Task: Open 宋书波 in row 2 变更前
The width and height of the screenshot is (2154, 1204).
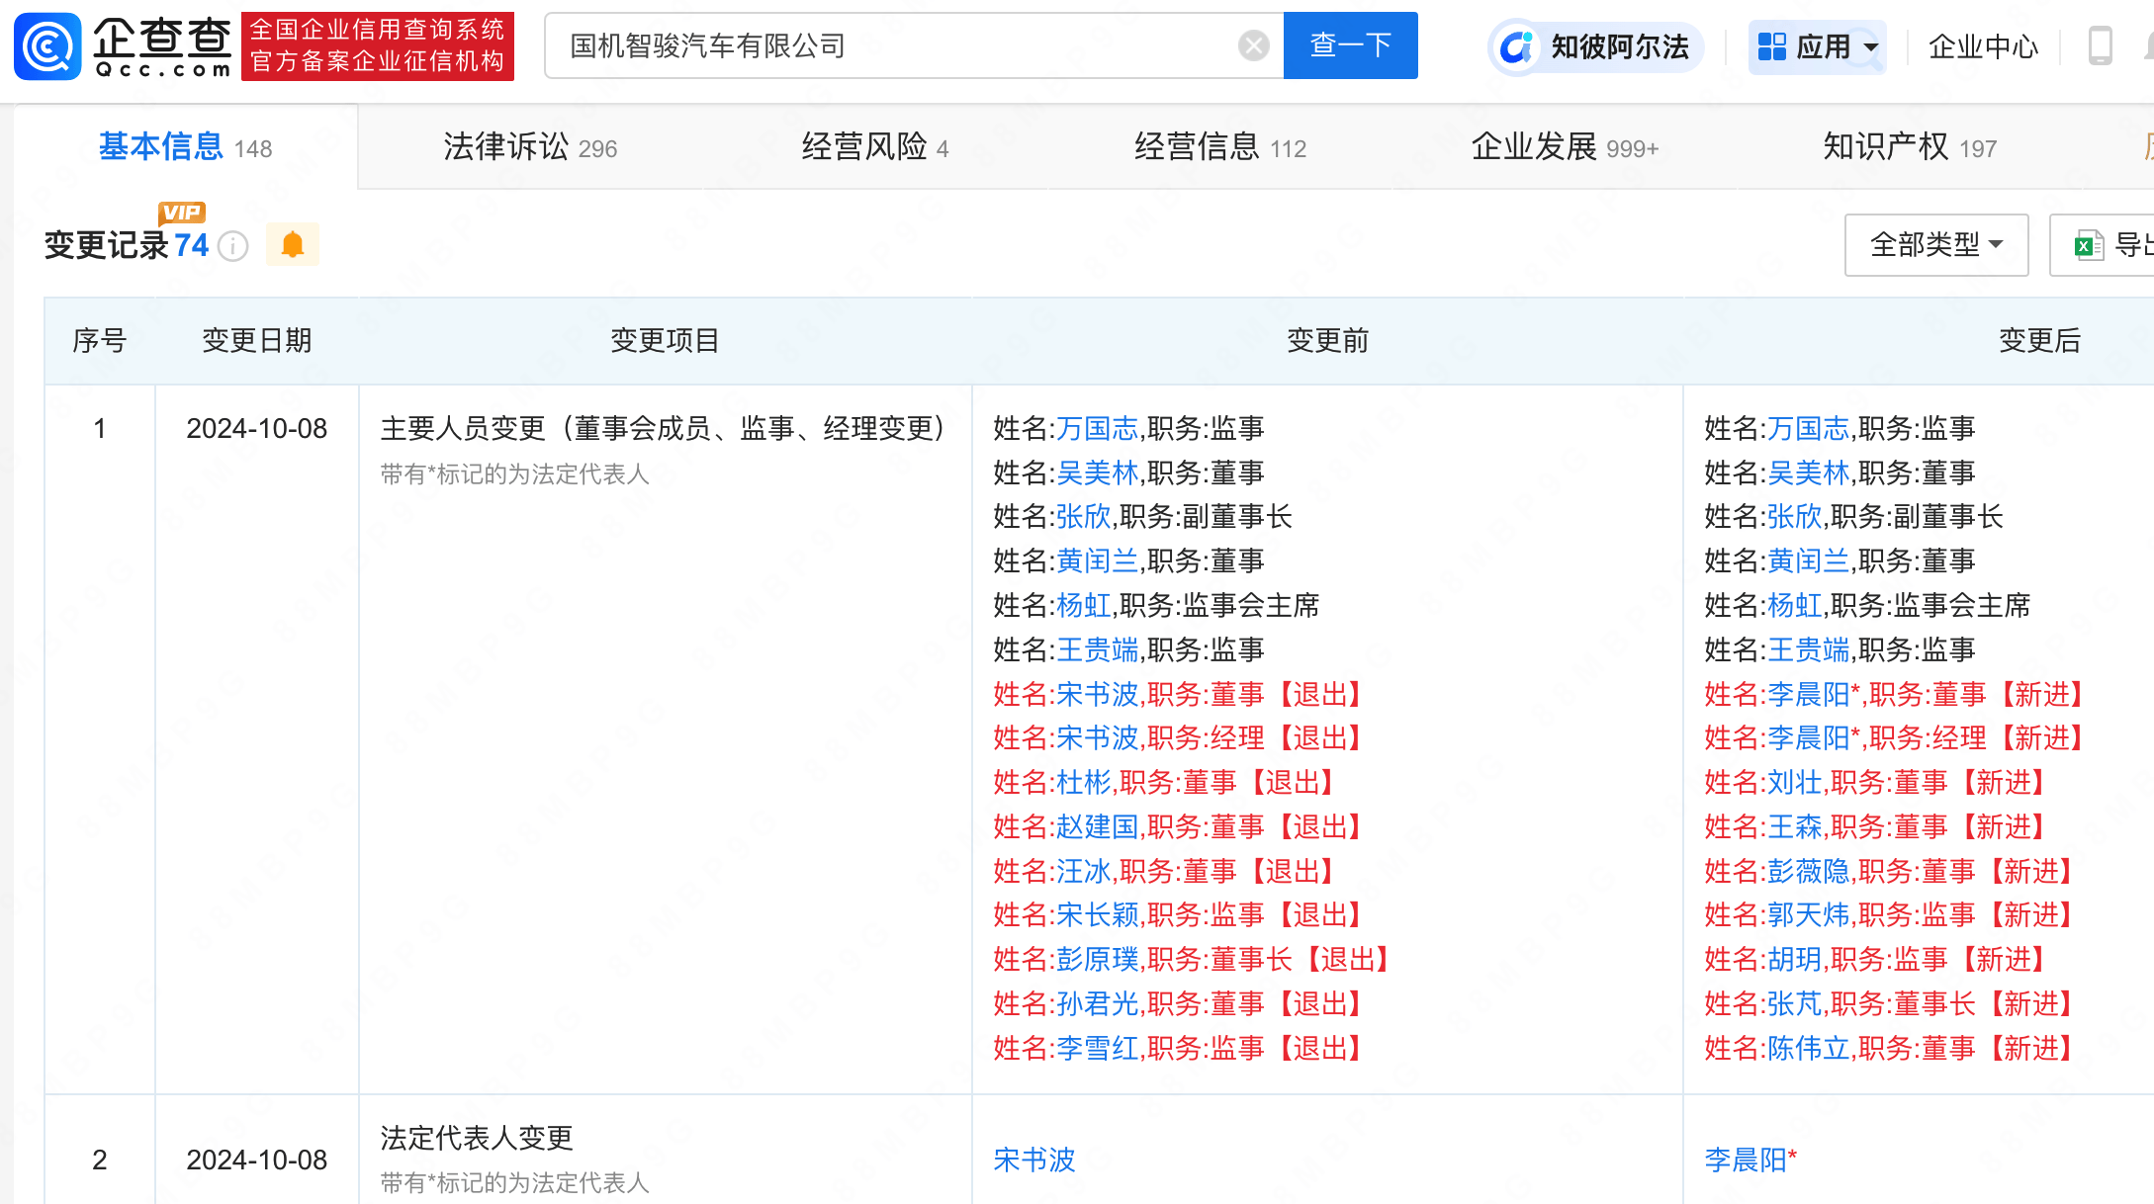Action: [1033, 1160]
